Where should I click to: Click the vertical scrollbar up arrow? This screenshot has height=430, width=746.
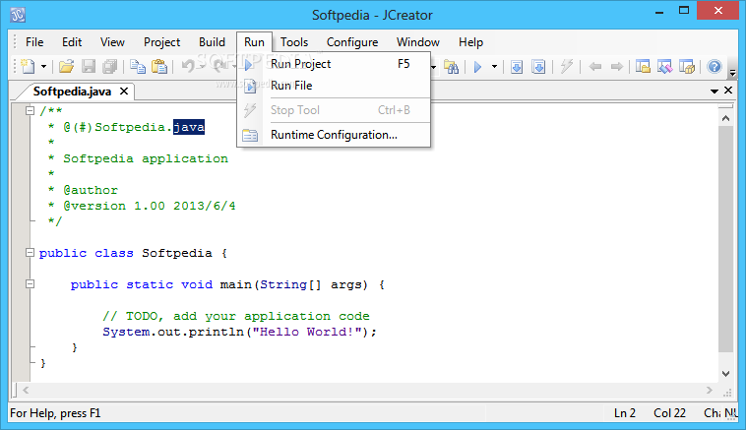coord(725,118)
